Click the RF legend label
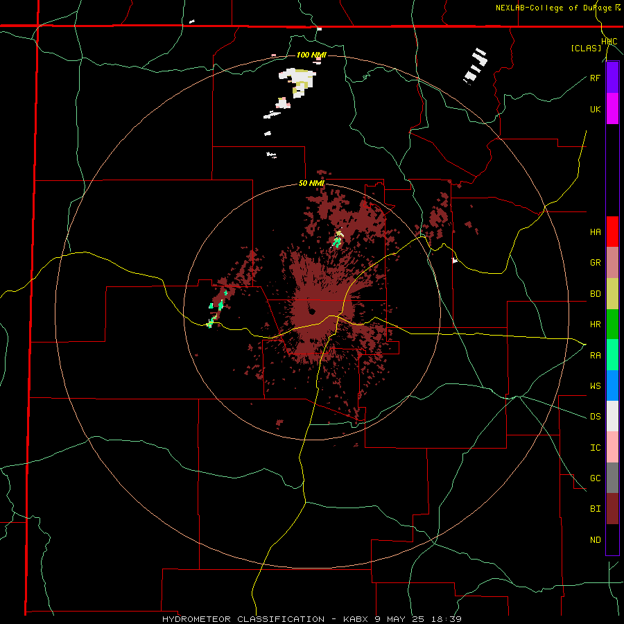The height and width of the screenshot is (624, 624). [595, 78]
